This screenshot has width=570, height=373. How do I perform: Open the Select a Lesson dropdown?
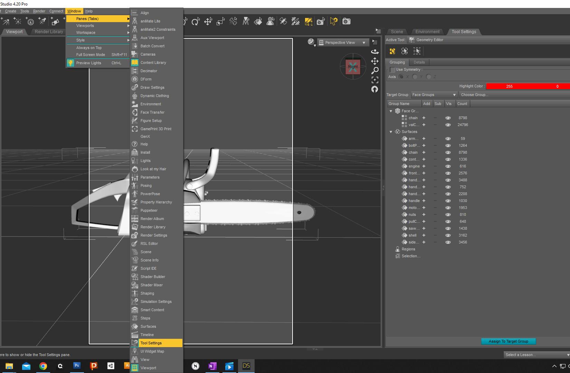[x=536, y=355]
